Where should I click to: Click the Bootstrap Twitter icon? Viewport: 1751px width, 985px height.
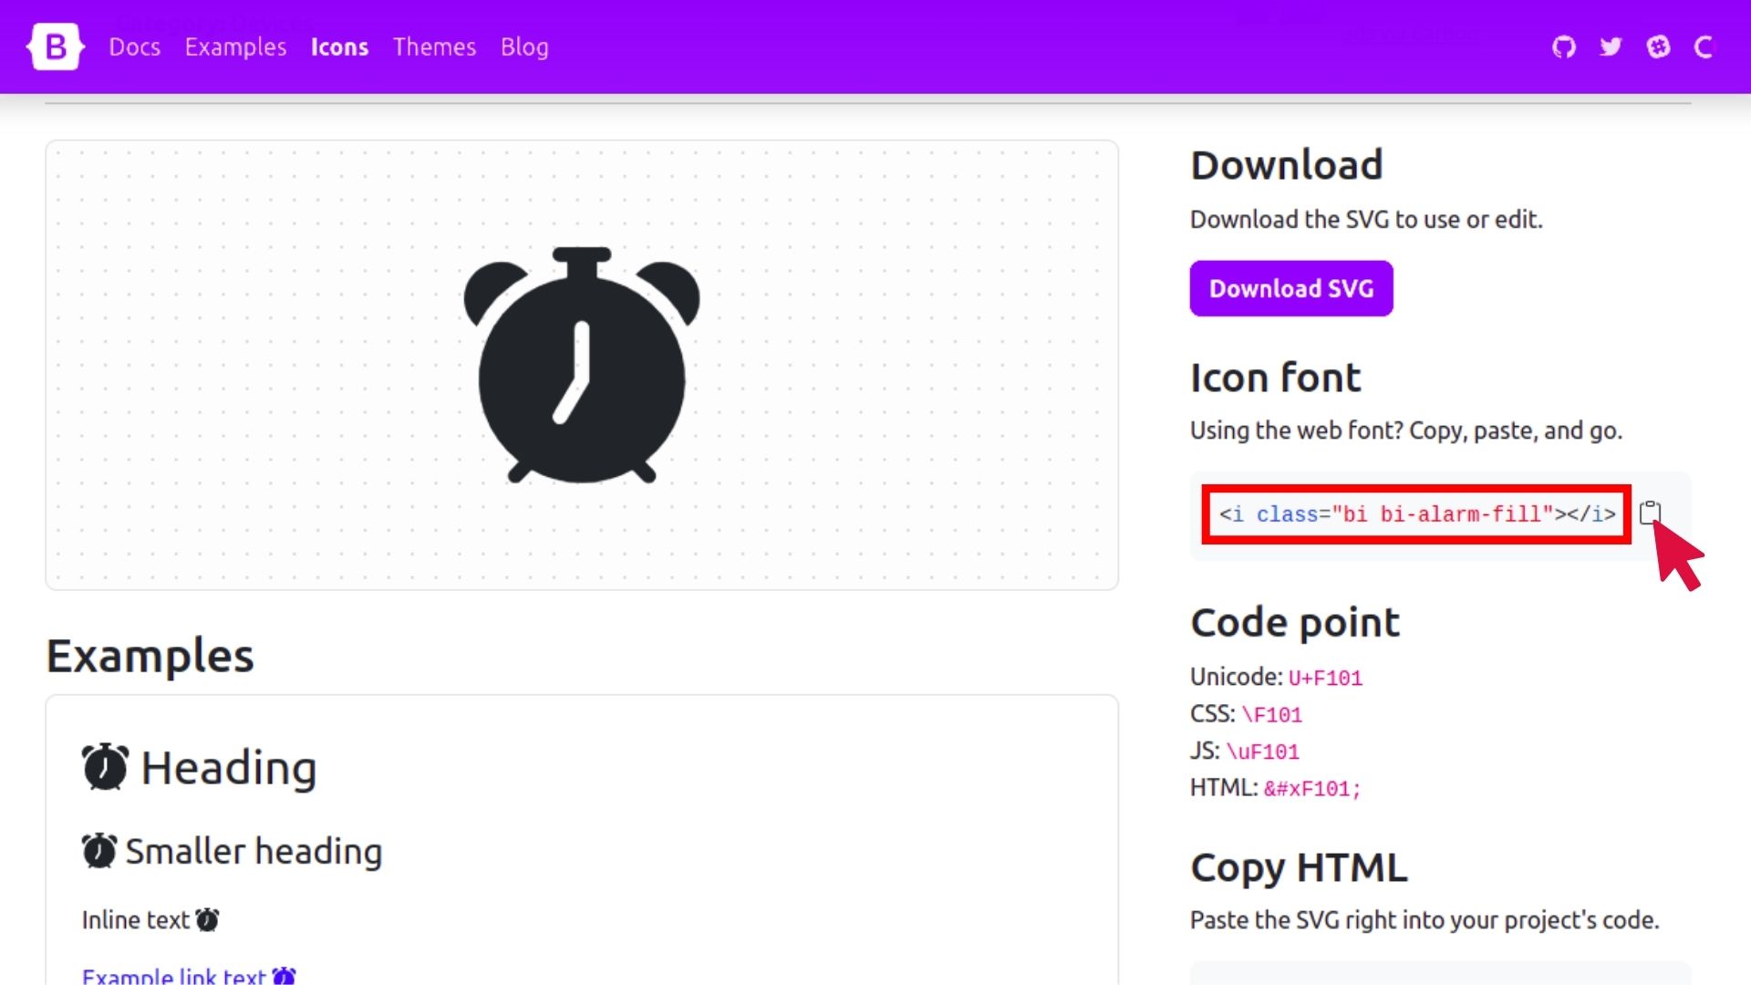pyautogui.click(x=1611, y=47)
